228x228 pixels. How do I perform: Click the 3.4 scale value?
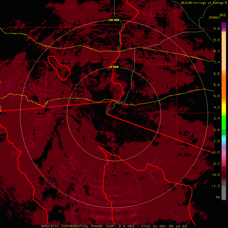pos(217,119)
